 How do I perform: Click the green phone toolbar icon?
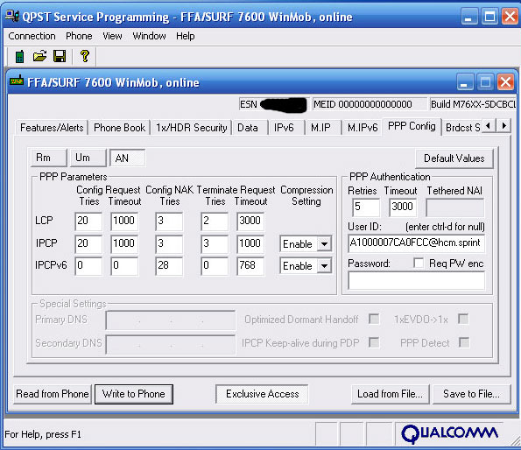(19, 56)
